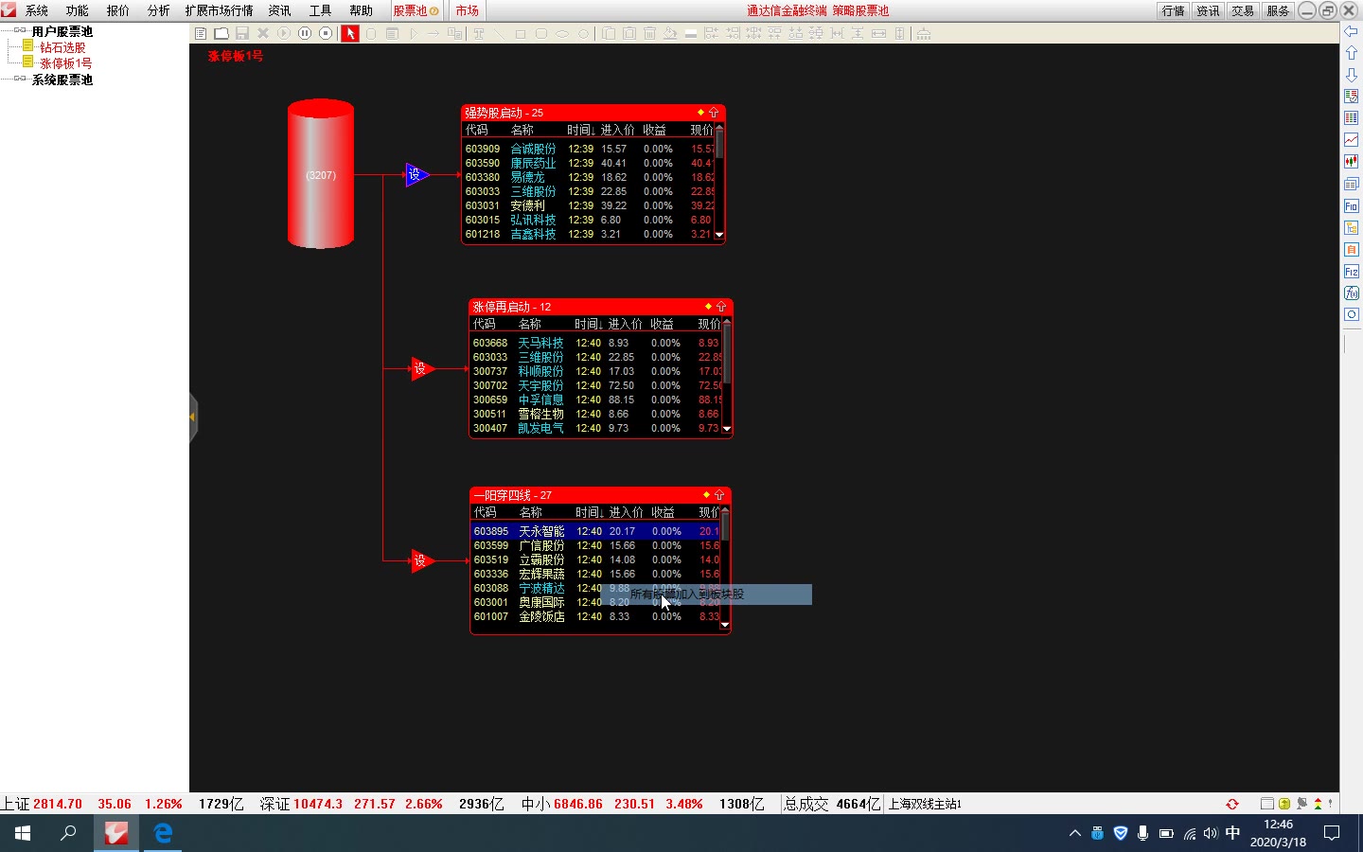Screen dimensions: 1363x852
Task: Click up arrow on 一阳穿四线 panel header
Action: click(719, 495)
